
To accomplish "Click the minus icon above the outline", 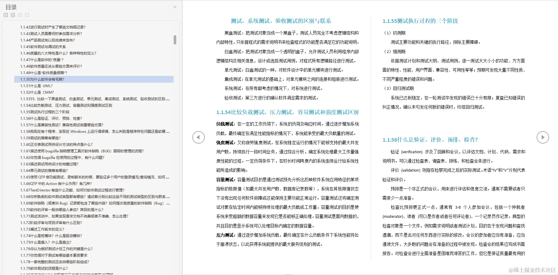I will [x=27, y=15].
